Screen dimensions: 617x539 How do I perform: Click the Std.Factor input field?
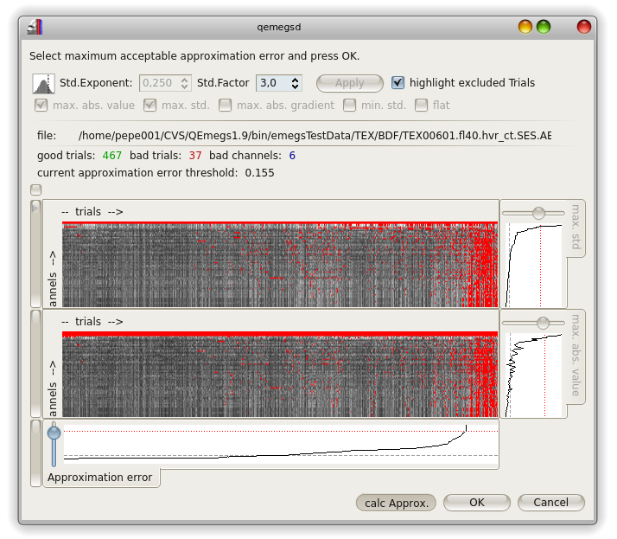click(272, 83)
